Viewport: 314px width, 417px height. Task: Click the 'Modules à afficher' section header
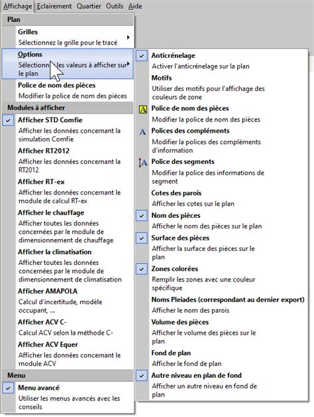pyautogui.click(x=68, y=108)
